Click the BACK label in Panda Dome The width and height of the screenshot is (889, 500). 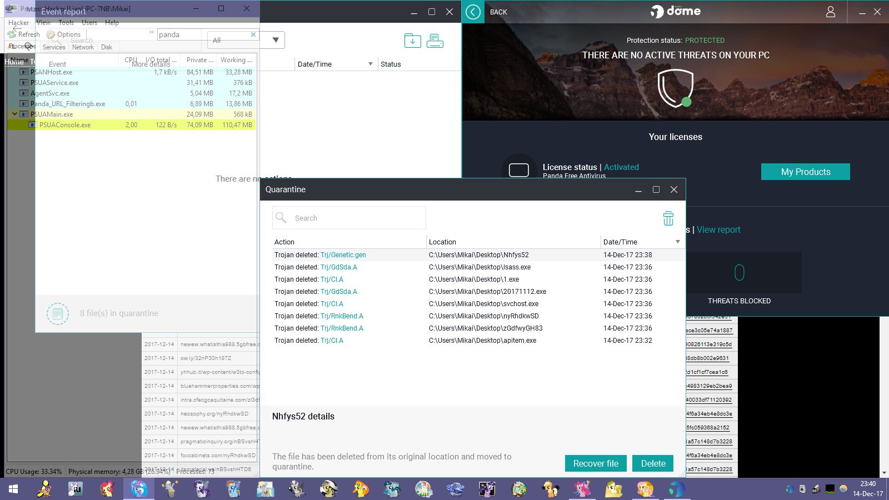tap(498, 12)
